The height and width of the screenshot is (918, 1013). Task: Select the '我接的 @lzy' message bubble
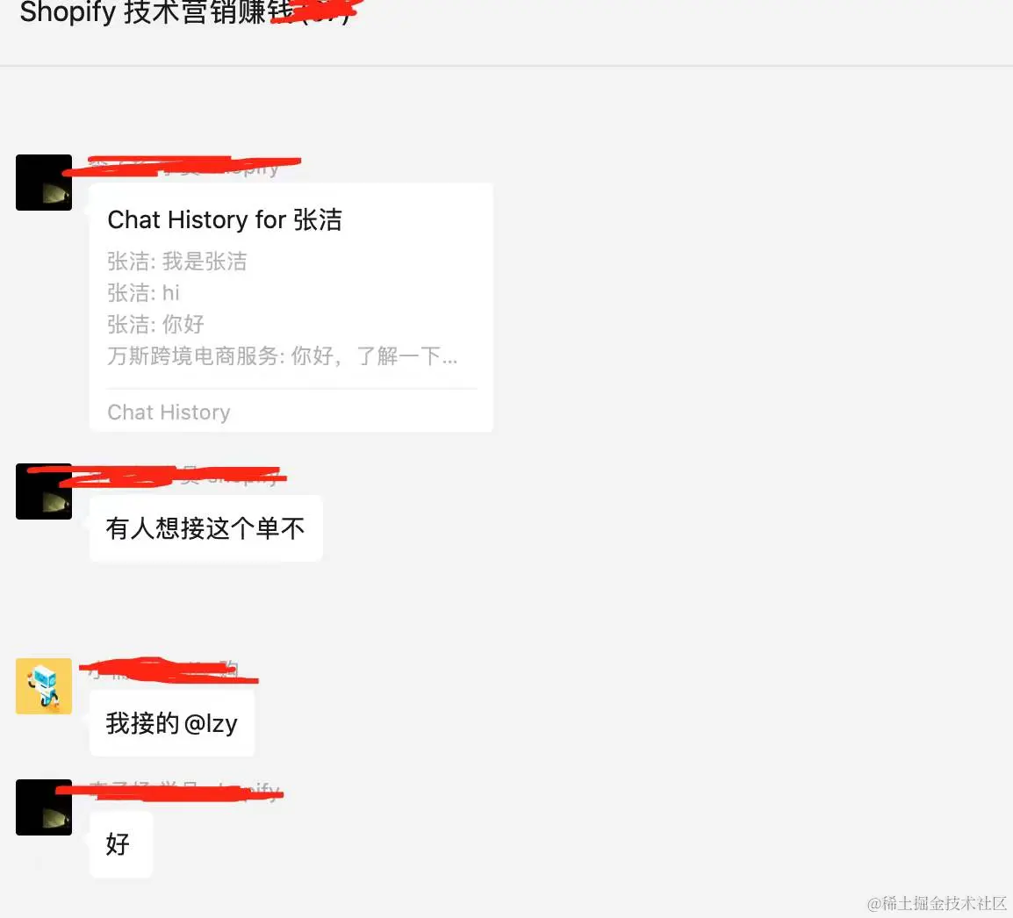(x=172, y=723)
